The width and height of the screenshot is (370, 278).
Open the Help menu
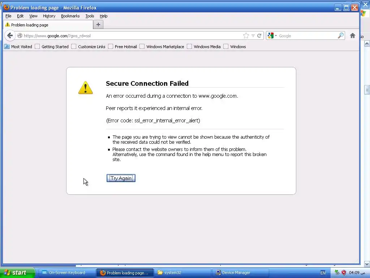[104, 16]
